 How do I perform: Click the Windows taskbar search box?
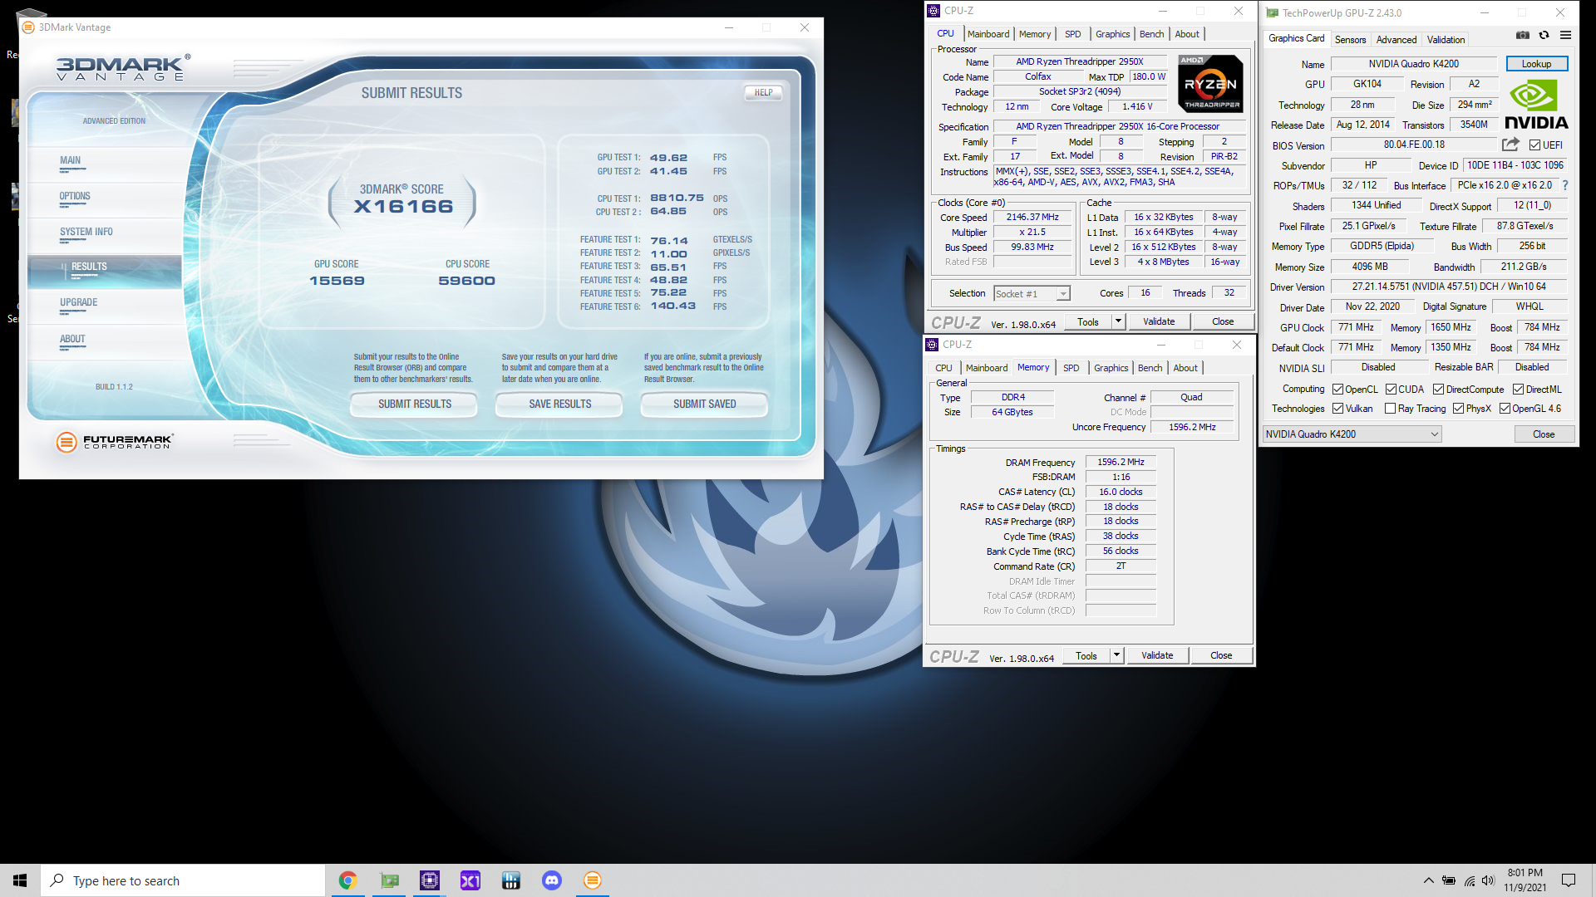coord(183,880)
